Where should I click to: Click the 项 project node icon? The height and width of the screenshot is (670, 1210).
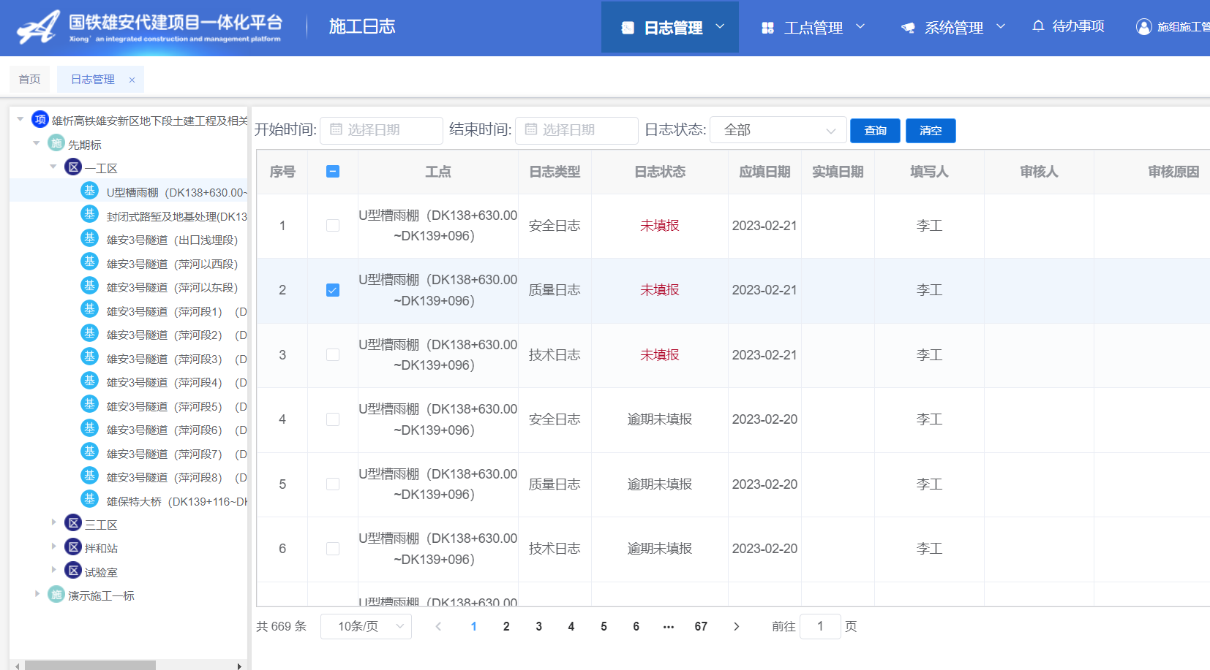pos(40,119)
